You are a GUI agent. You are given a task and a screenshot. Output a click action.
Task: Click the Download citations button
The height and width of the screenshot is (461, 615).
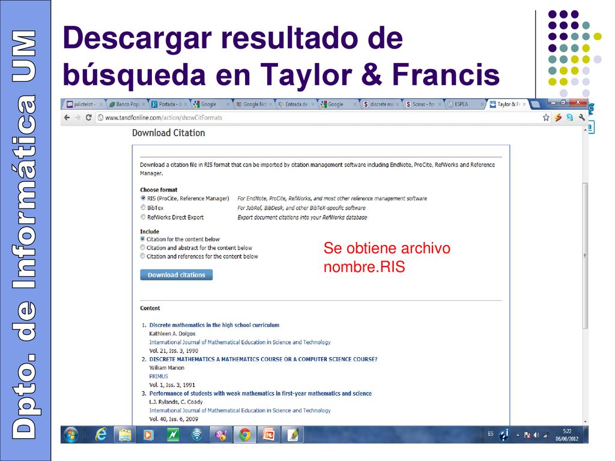tap(177, 275)
